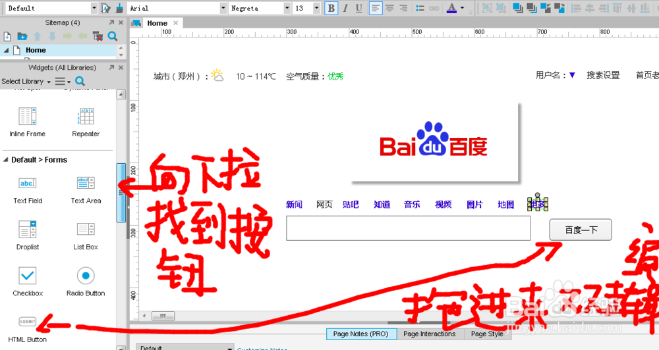
Task: Toggle bold formatting
Action: coord(331,8)
